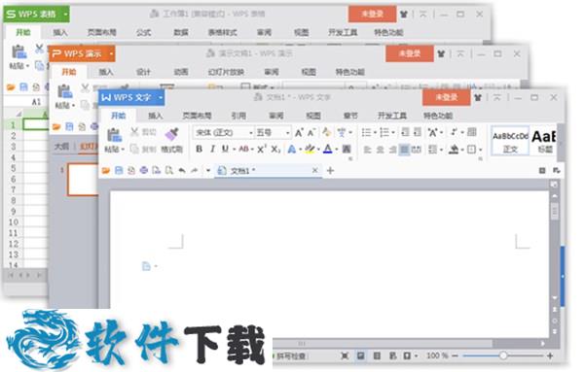
Task: Add a new document tab with plus
Action: pos(330,171)
